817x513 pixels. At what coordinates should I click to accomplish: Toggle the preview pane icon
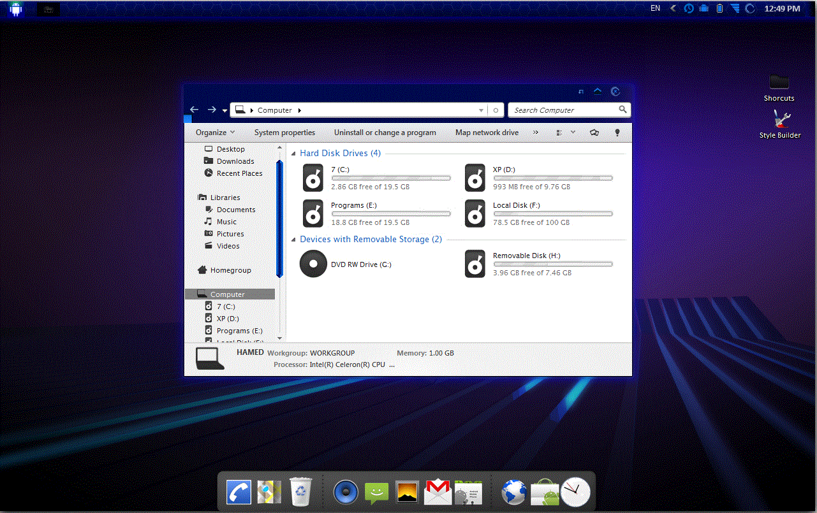(x=594, y=133)
